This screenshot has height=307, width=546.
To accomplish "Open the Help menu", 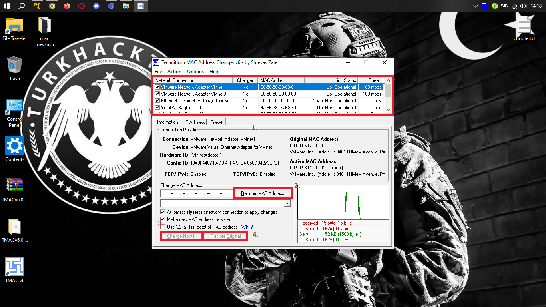I will click(214, 72).
